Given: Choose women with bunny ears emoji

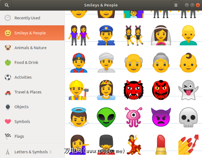Looking at the screenshot, I should pos(134,35).
